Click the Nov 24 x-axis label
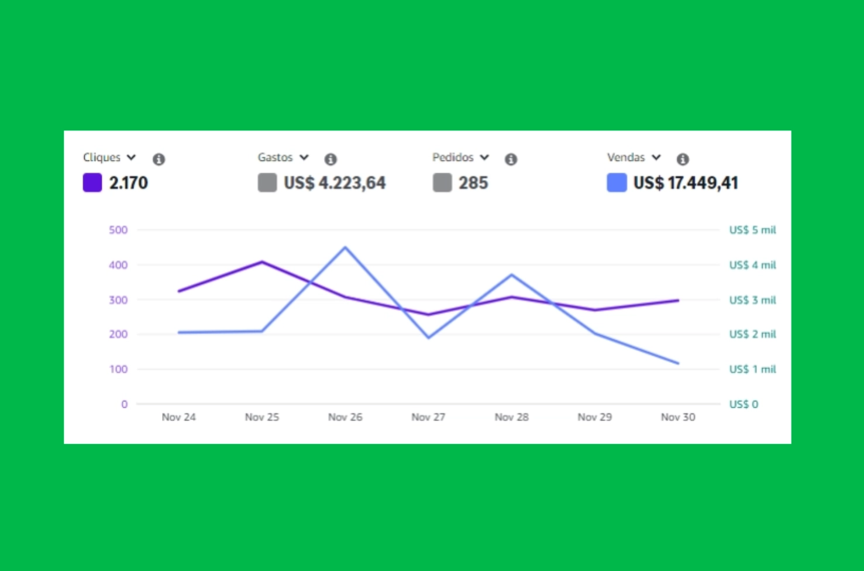The image size is (864, 571). tap(178, 417)
